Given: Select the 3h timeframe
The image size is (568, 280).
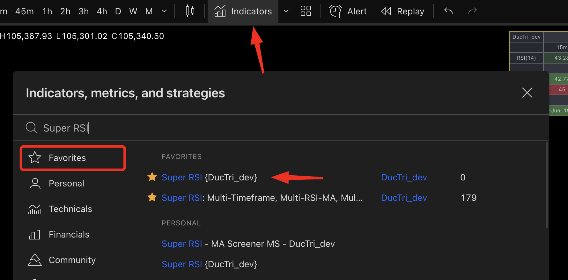Looking at the screenshot, I should (84, 11).
